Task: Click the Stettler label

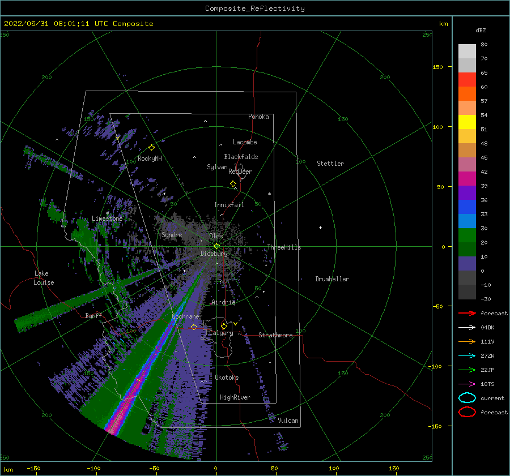Action: tap(330, 164)
